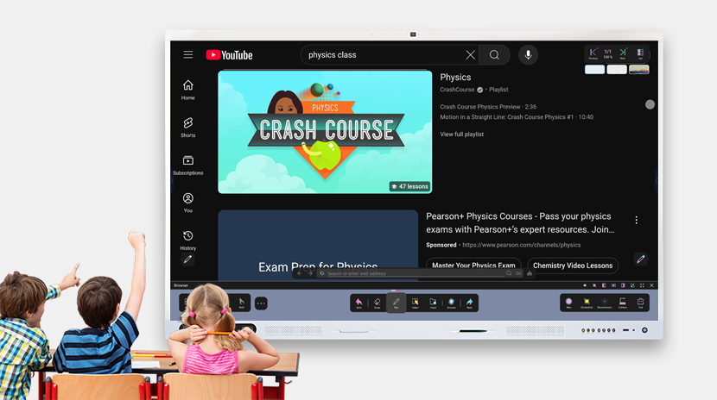Open the three-dot menu on Pearson ad
Viewport: 717px width, 400px height.
click(636, 221)
